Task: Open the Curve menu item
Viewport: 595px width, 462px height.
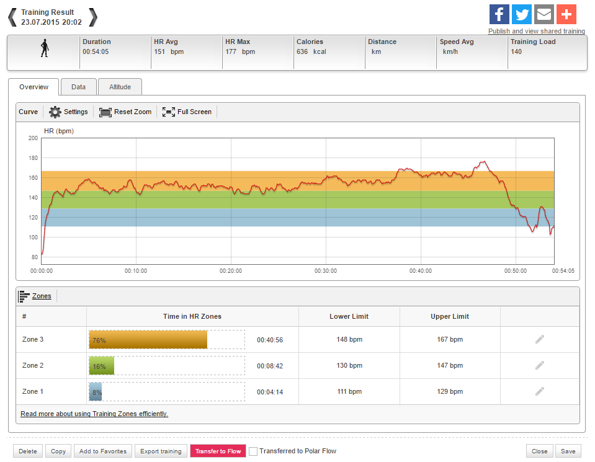Action: click(x=29, y=112)
